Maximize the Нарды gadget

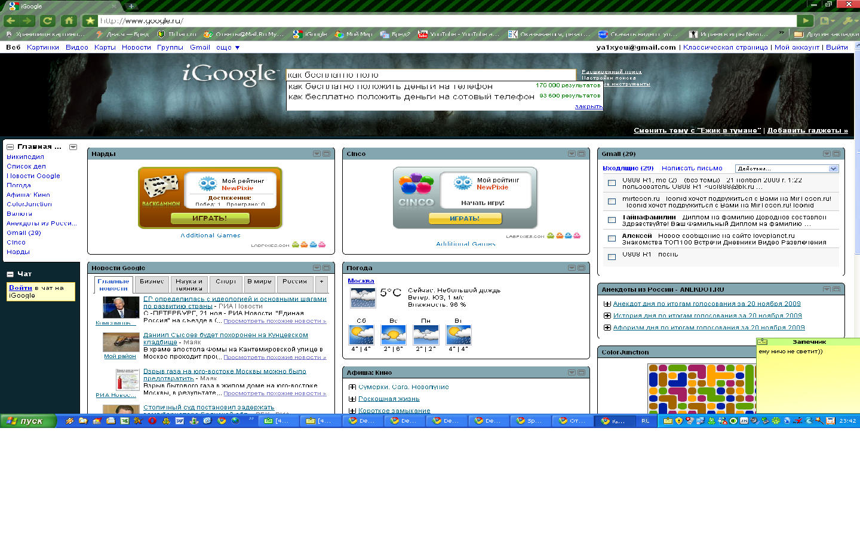click(326, 154)
